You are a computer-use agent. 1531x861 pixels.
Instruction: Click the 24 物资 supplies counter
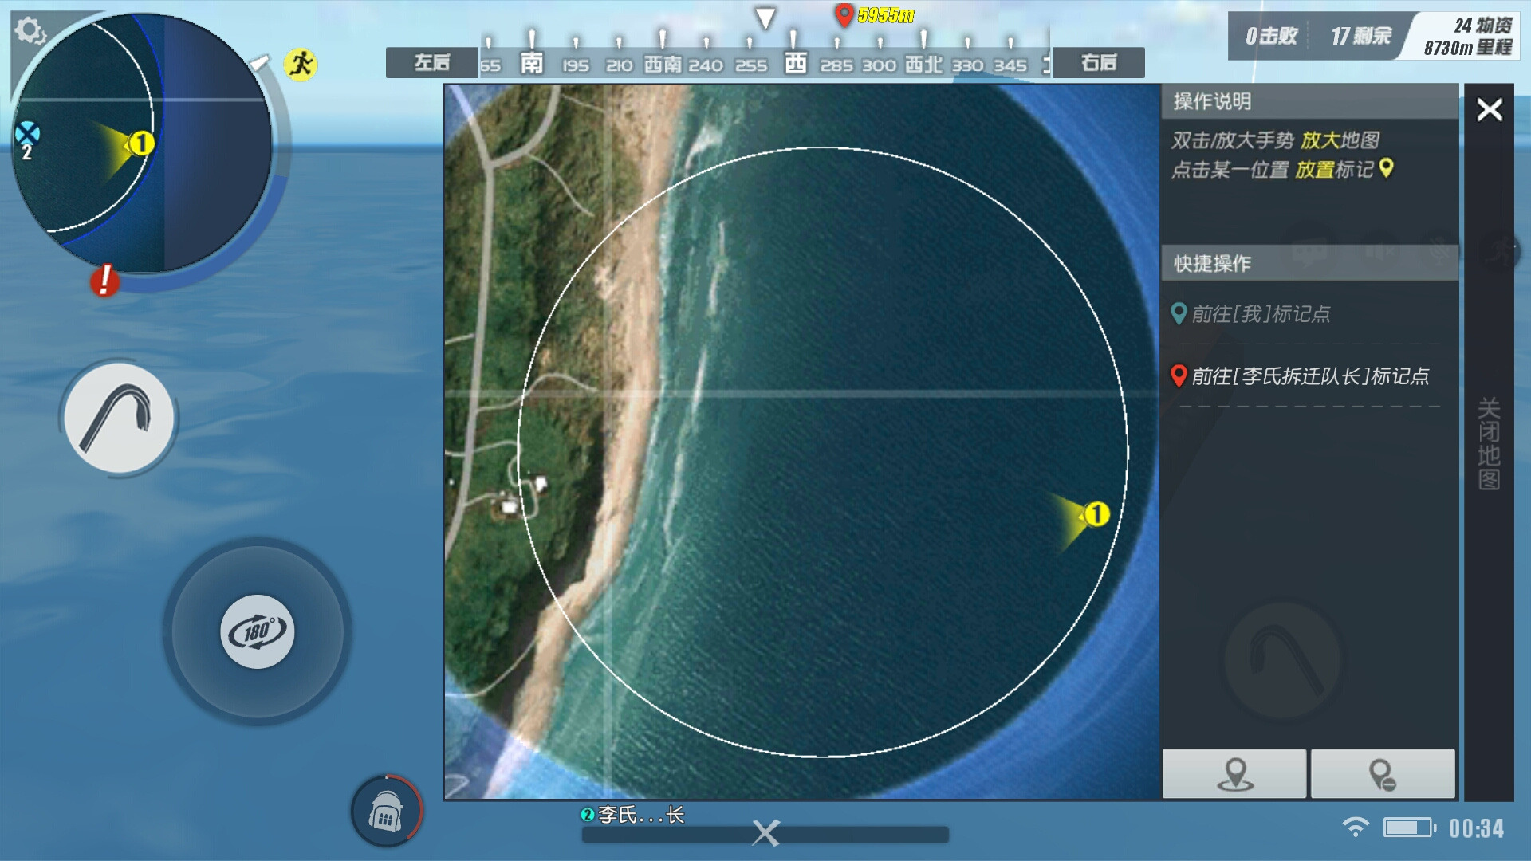(1483, 26)
